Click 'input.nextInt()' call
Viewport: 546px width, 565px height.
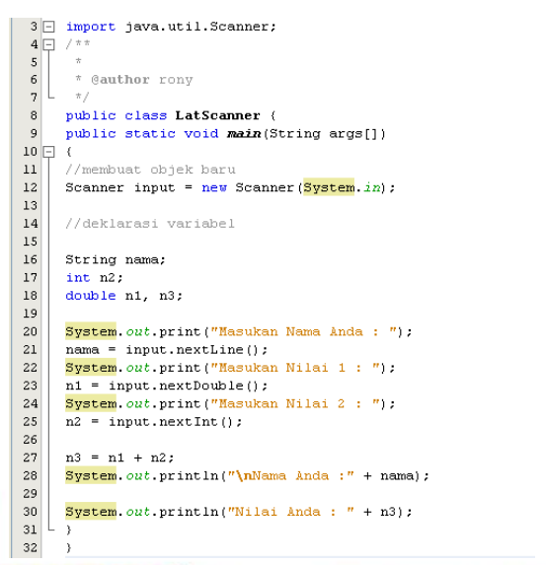point(171,422)
